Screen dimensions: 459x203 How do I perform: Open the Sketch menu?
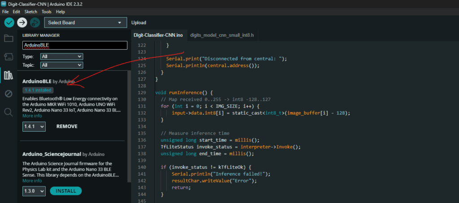(x=31, y=12)
